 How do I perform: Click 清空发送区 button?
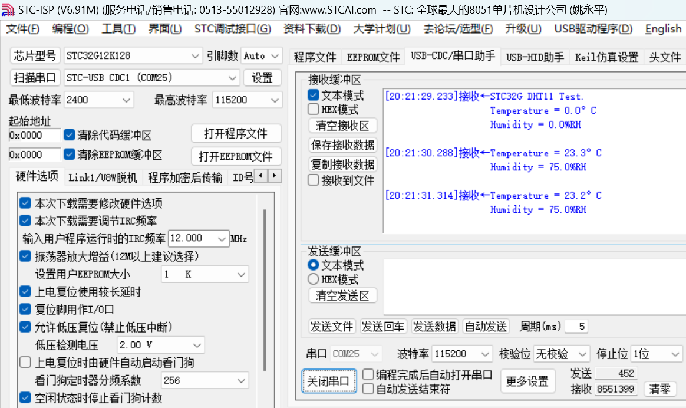click(x=342, y=295)
